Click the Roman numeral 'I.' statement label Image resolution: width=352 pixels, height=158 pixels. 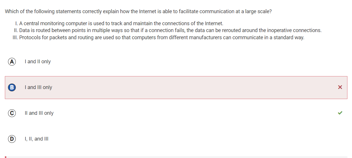tap(16, 23)
